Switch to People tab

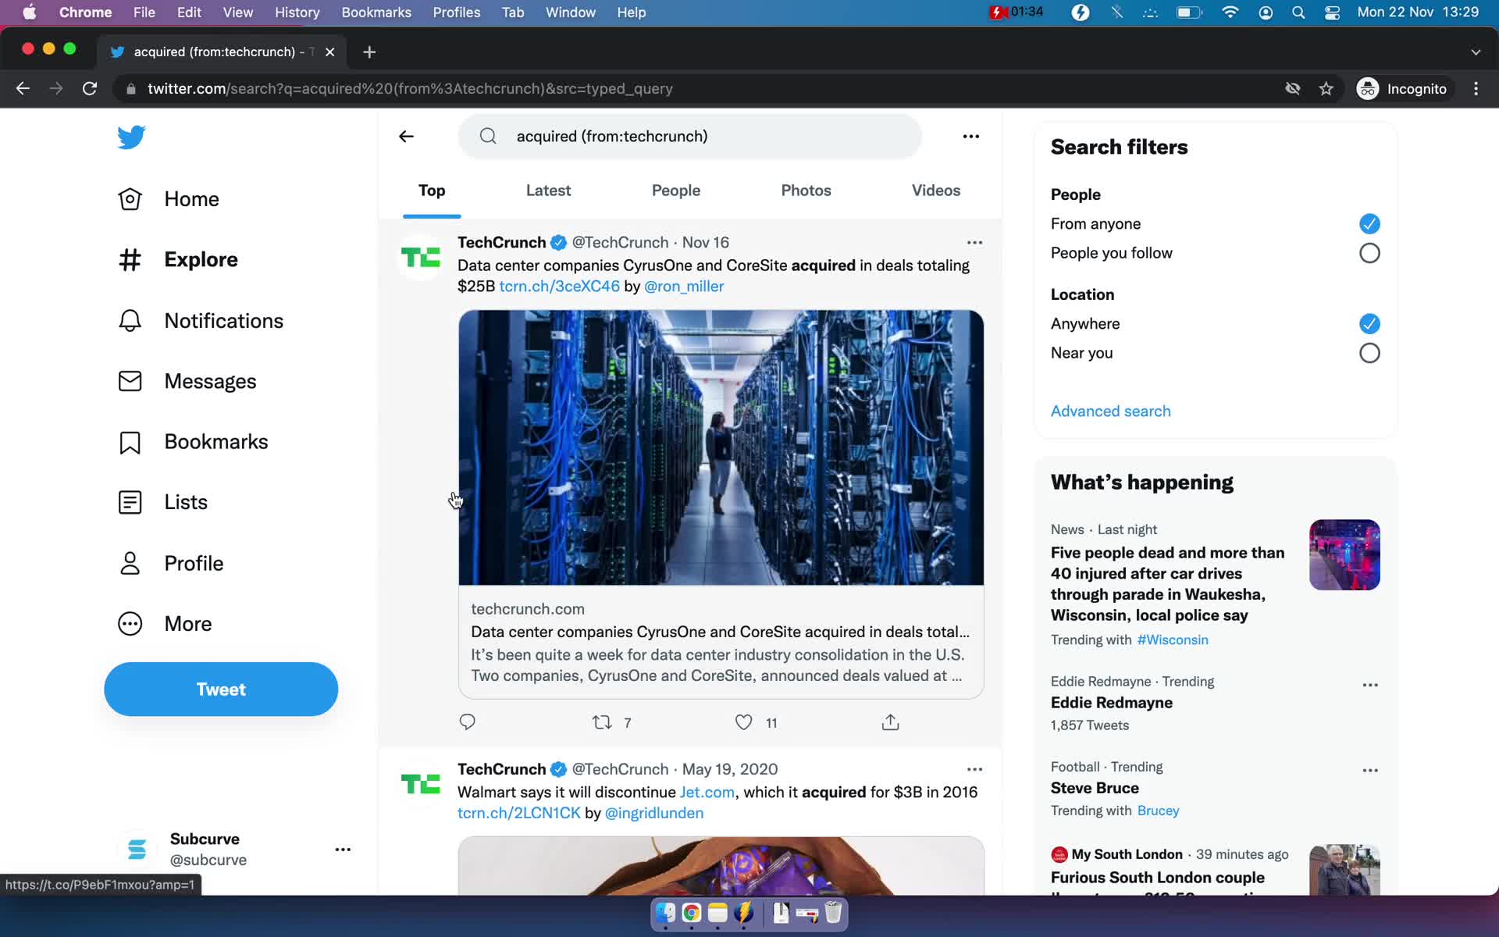coord(676,191)
